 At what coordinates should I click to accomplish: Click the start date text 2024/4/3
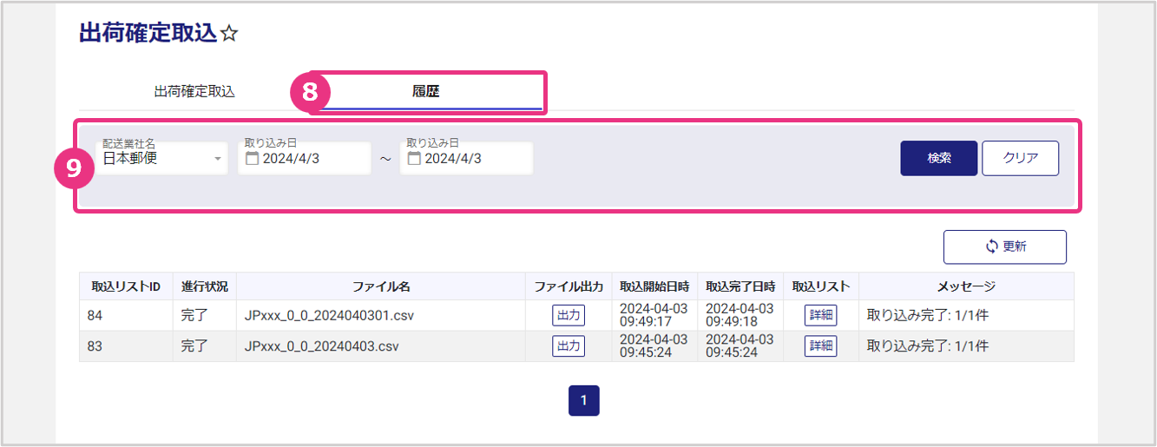pos(292,159)
